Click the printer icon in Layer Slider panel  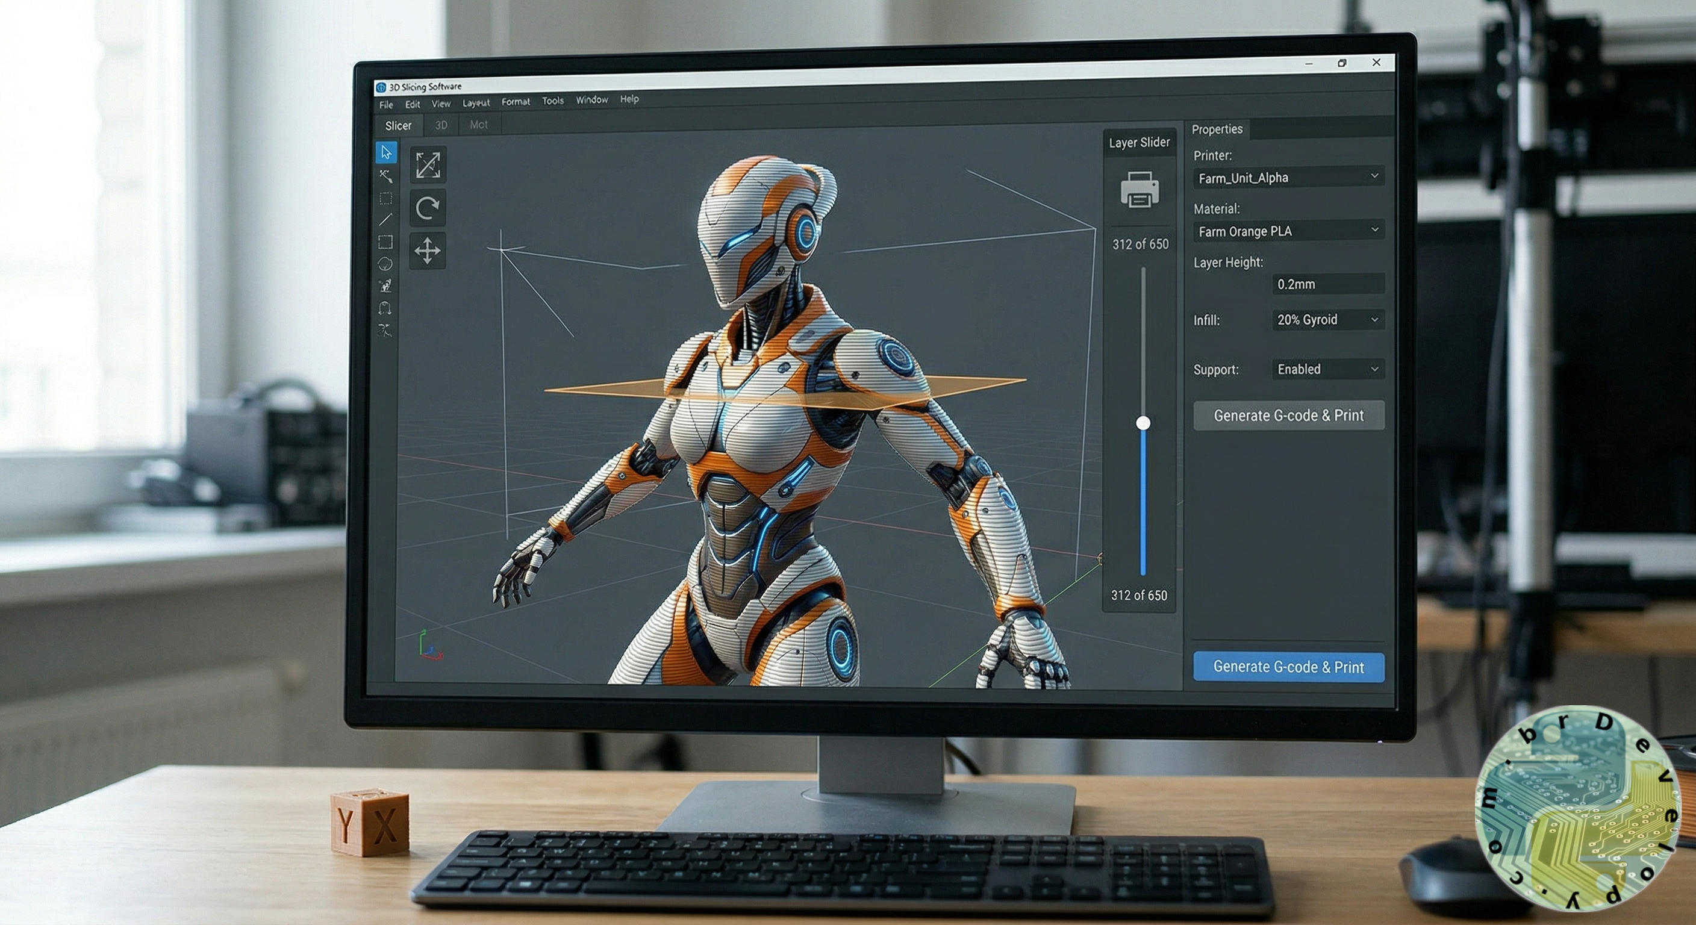[1138, 191]
